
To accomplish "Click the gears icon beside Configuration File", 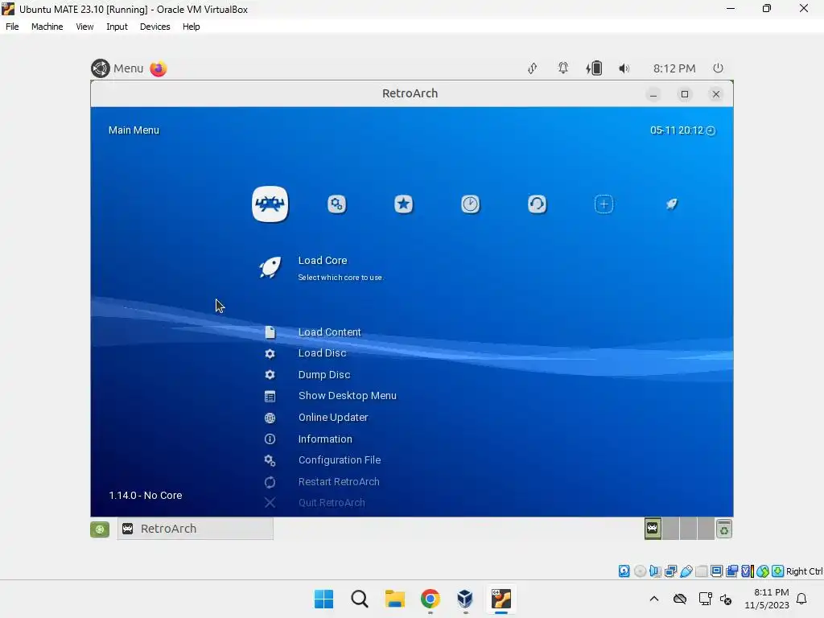I will [x=270, y=460].
